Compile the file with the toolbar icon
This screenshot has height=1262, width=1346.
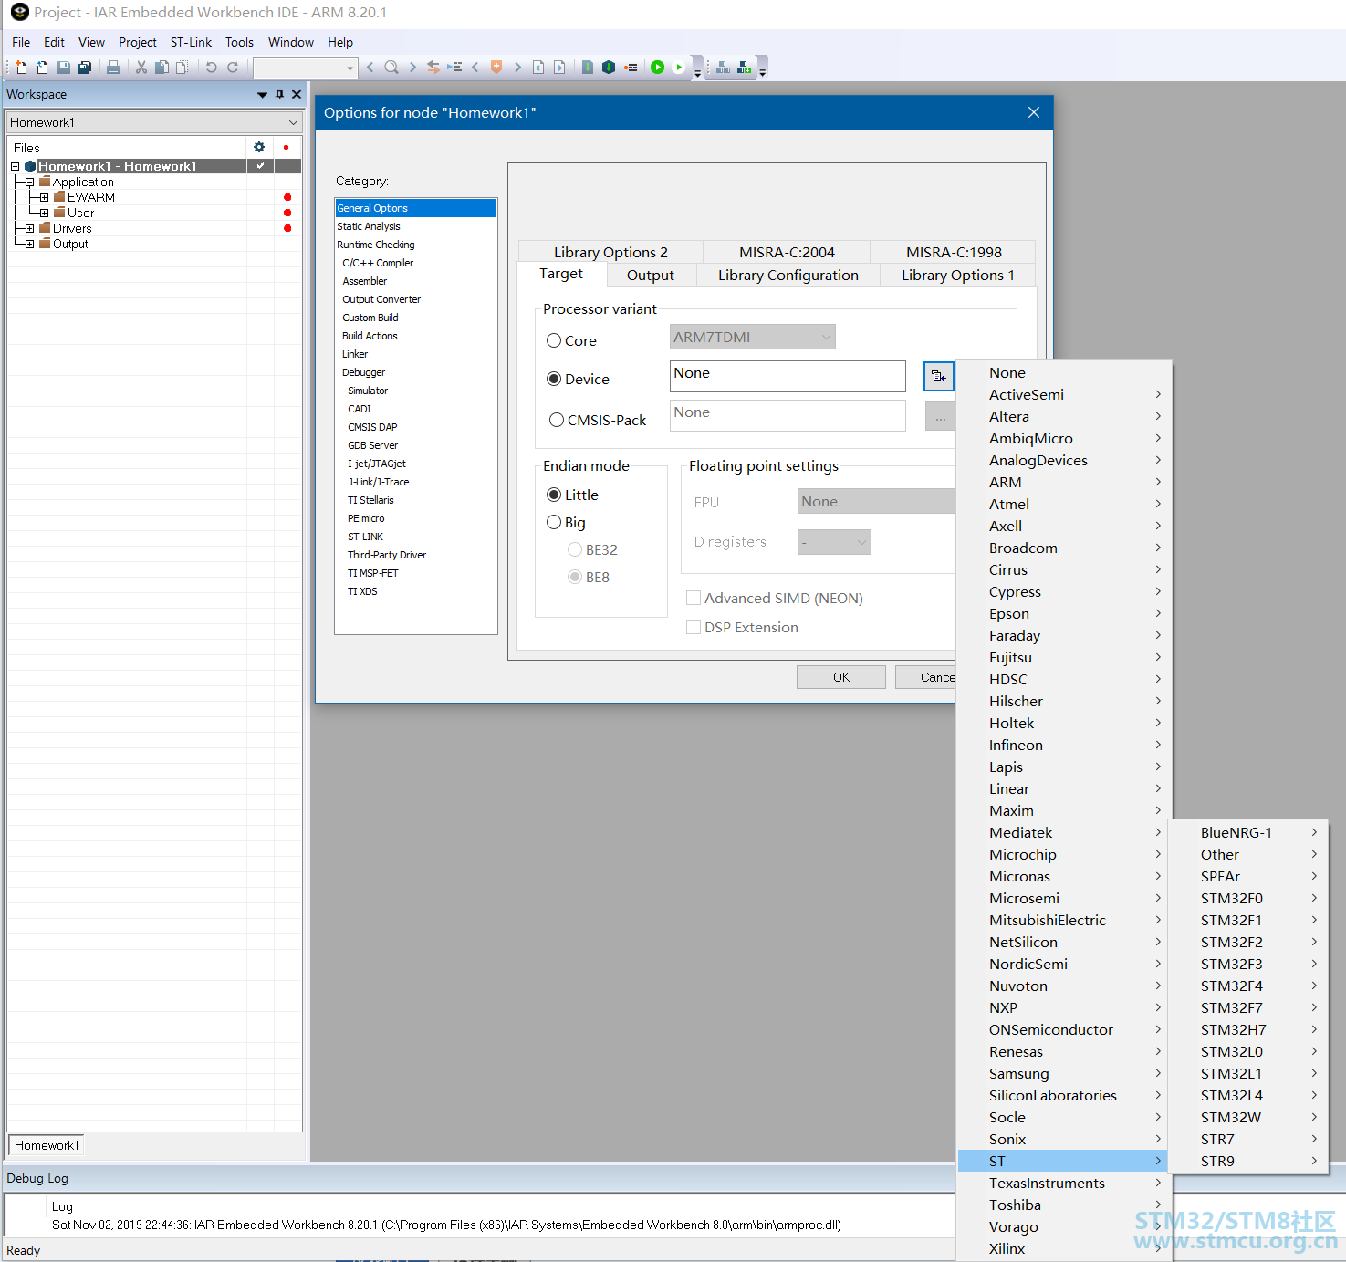coord(588,68)
